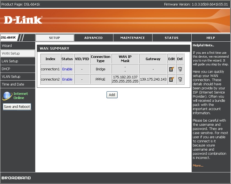Click the Status column header
231x184 pixels.
(67, 59)
